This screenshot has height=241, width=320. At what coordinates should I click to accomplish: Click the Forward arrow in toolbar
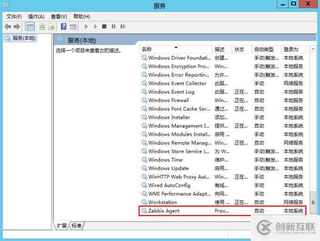(x=17, y=26)
